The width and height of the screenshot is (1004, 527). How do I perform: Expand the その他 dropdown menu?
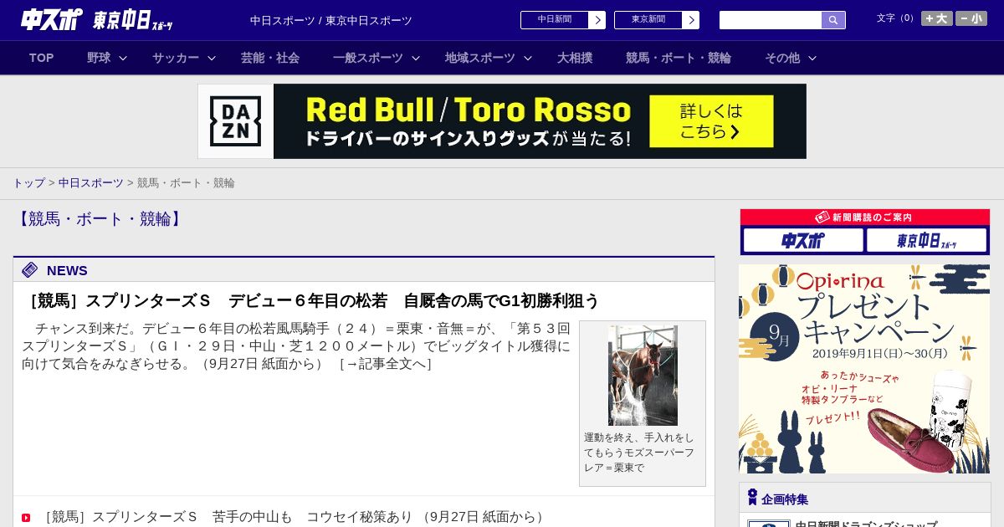pyautogui.click(x=791, y=58)
